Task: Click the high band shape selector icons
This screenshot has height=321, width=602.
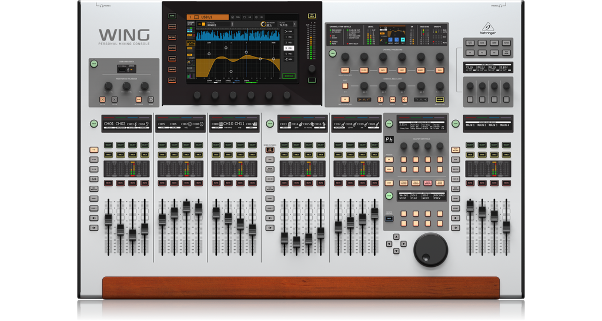Action: 421,99
